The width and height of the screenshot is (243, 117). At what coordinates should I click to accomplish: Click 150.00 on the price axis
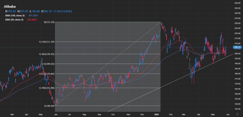237,104
